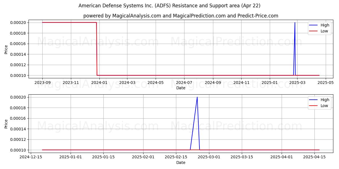Click the 2025-03-15 tick on lower chart
The height and width of the screenshot is (169, 339).
[x=242, y=157]
